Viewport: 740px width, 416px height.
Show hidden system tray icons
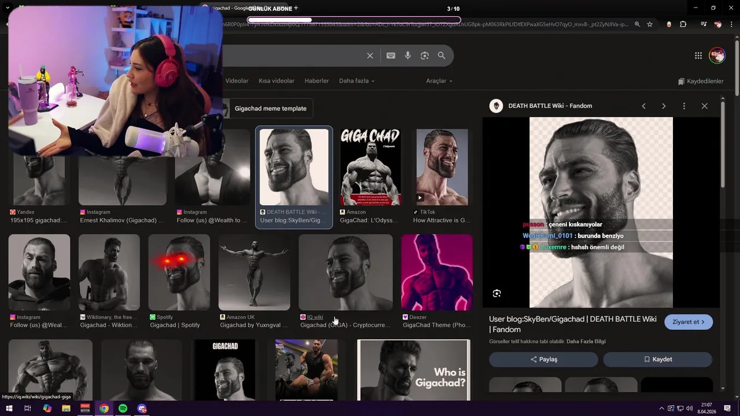pyautogui.click(x=663, y=408)
